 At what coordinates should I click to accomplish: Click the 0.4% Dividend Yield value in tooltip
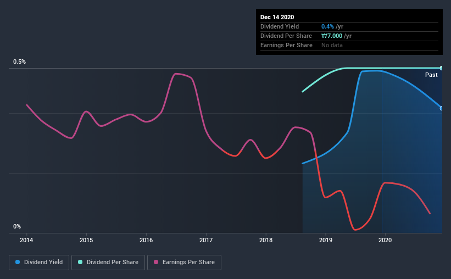pyautogui.click(x=327, y=26)
